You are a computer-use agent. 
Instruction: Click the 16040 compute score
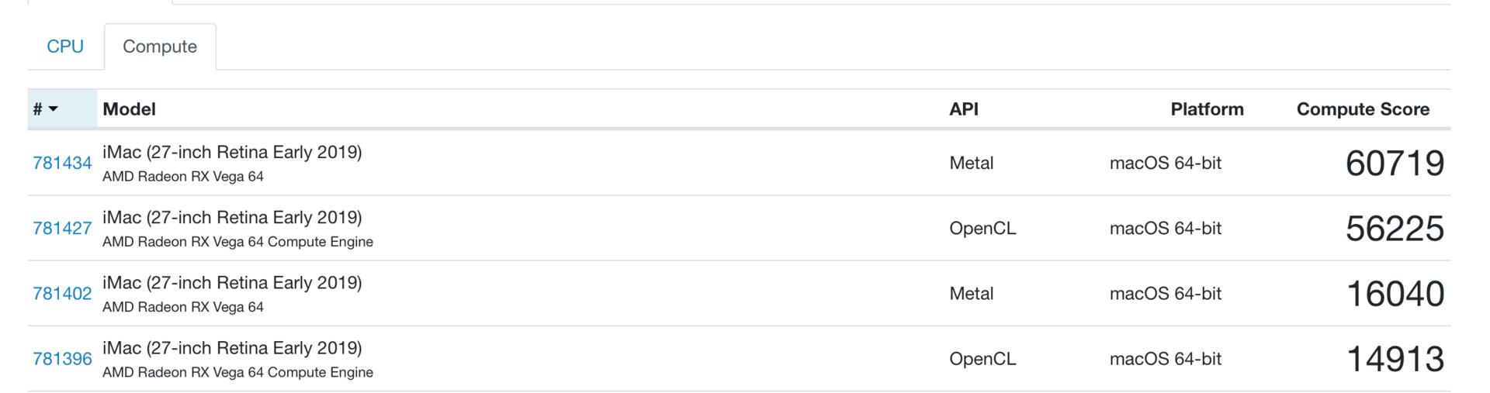1394,294
